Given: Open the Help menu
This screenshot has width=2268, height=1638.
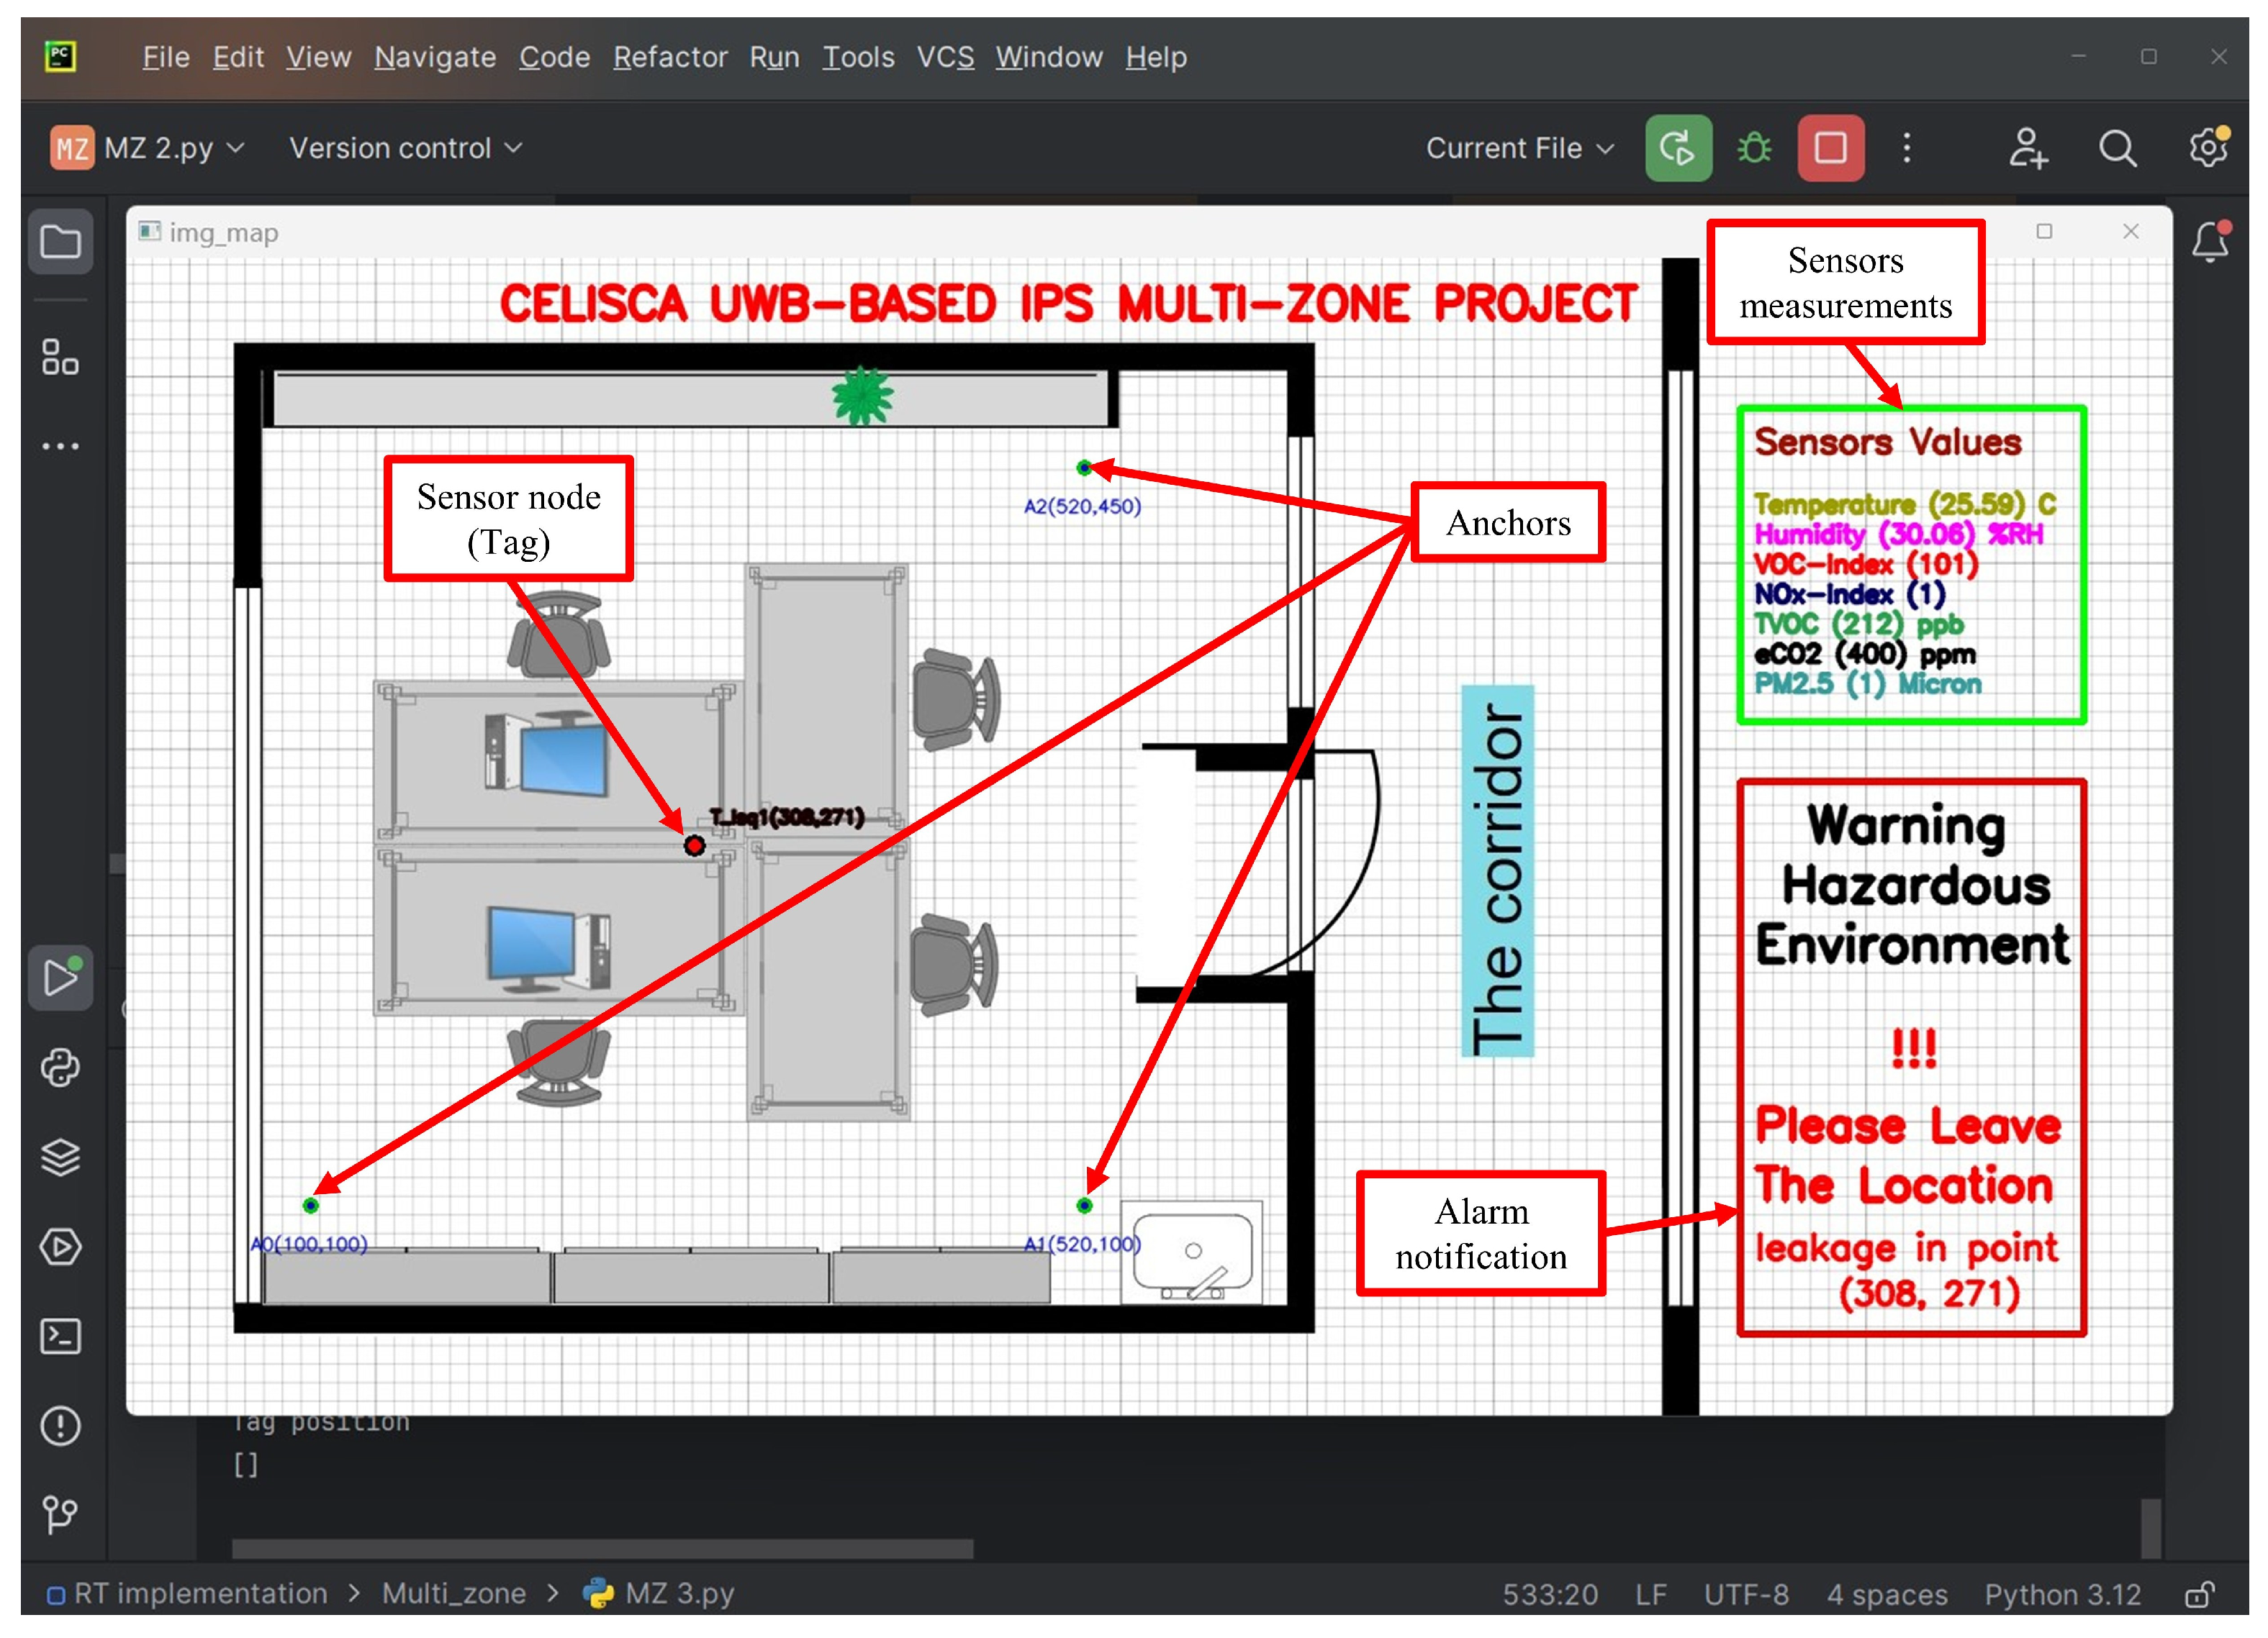Looking at the screenshot, I should point(1156,57).
